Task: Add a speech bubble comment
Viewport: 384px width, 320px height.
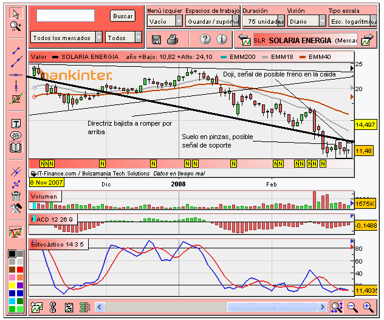Action: 16,135
